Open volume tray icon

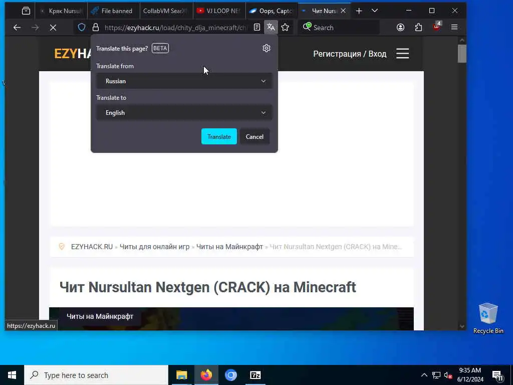click(x=448, y=375)
